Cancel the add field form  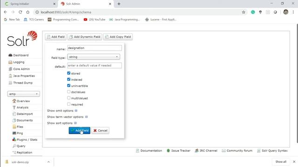click(101, 130)
